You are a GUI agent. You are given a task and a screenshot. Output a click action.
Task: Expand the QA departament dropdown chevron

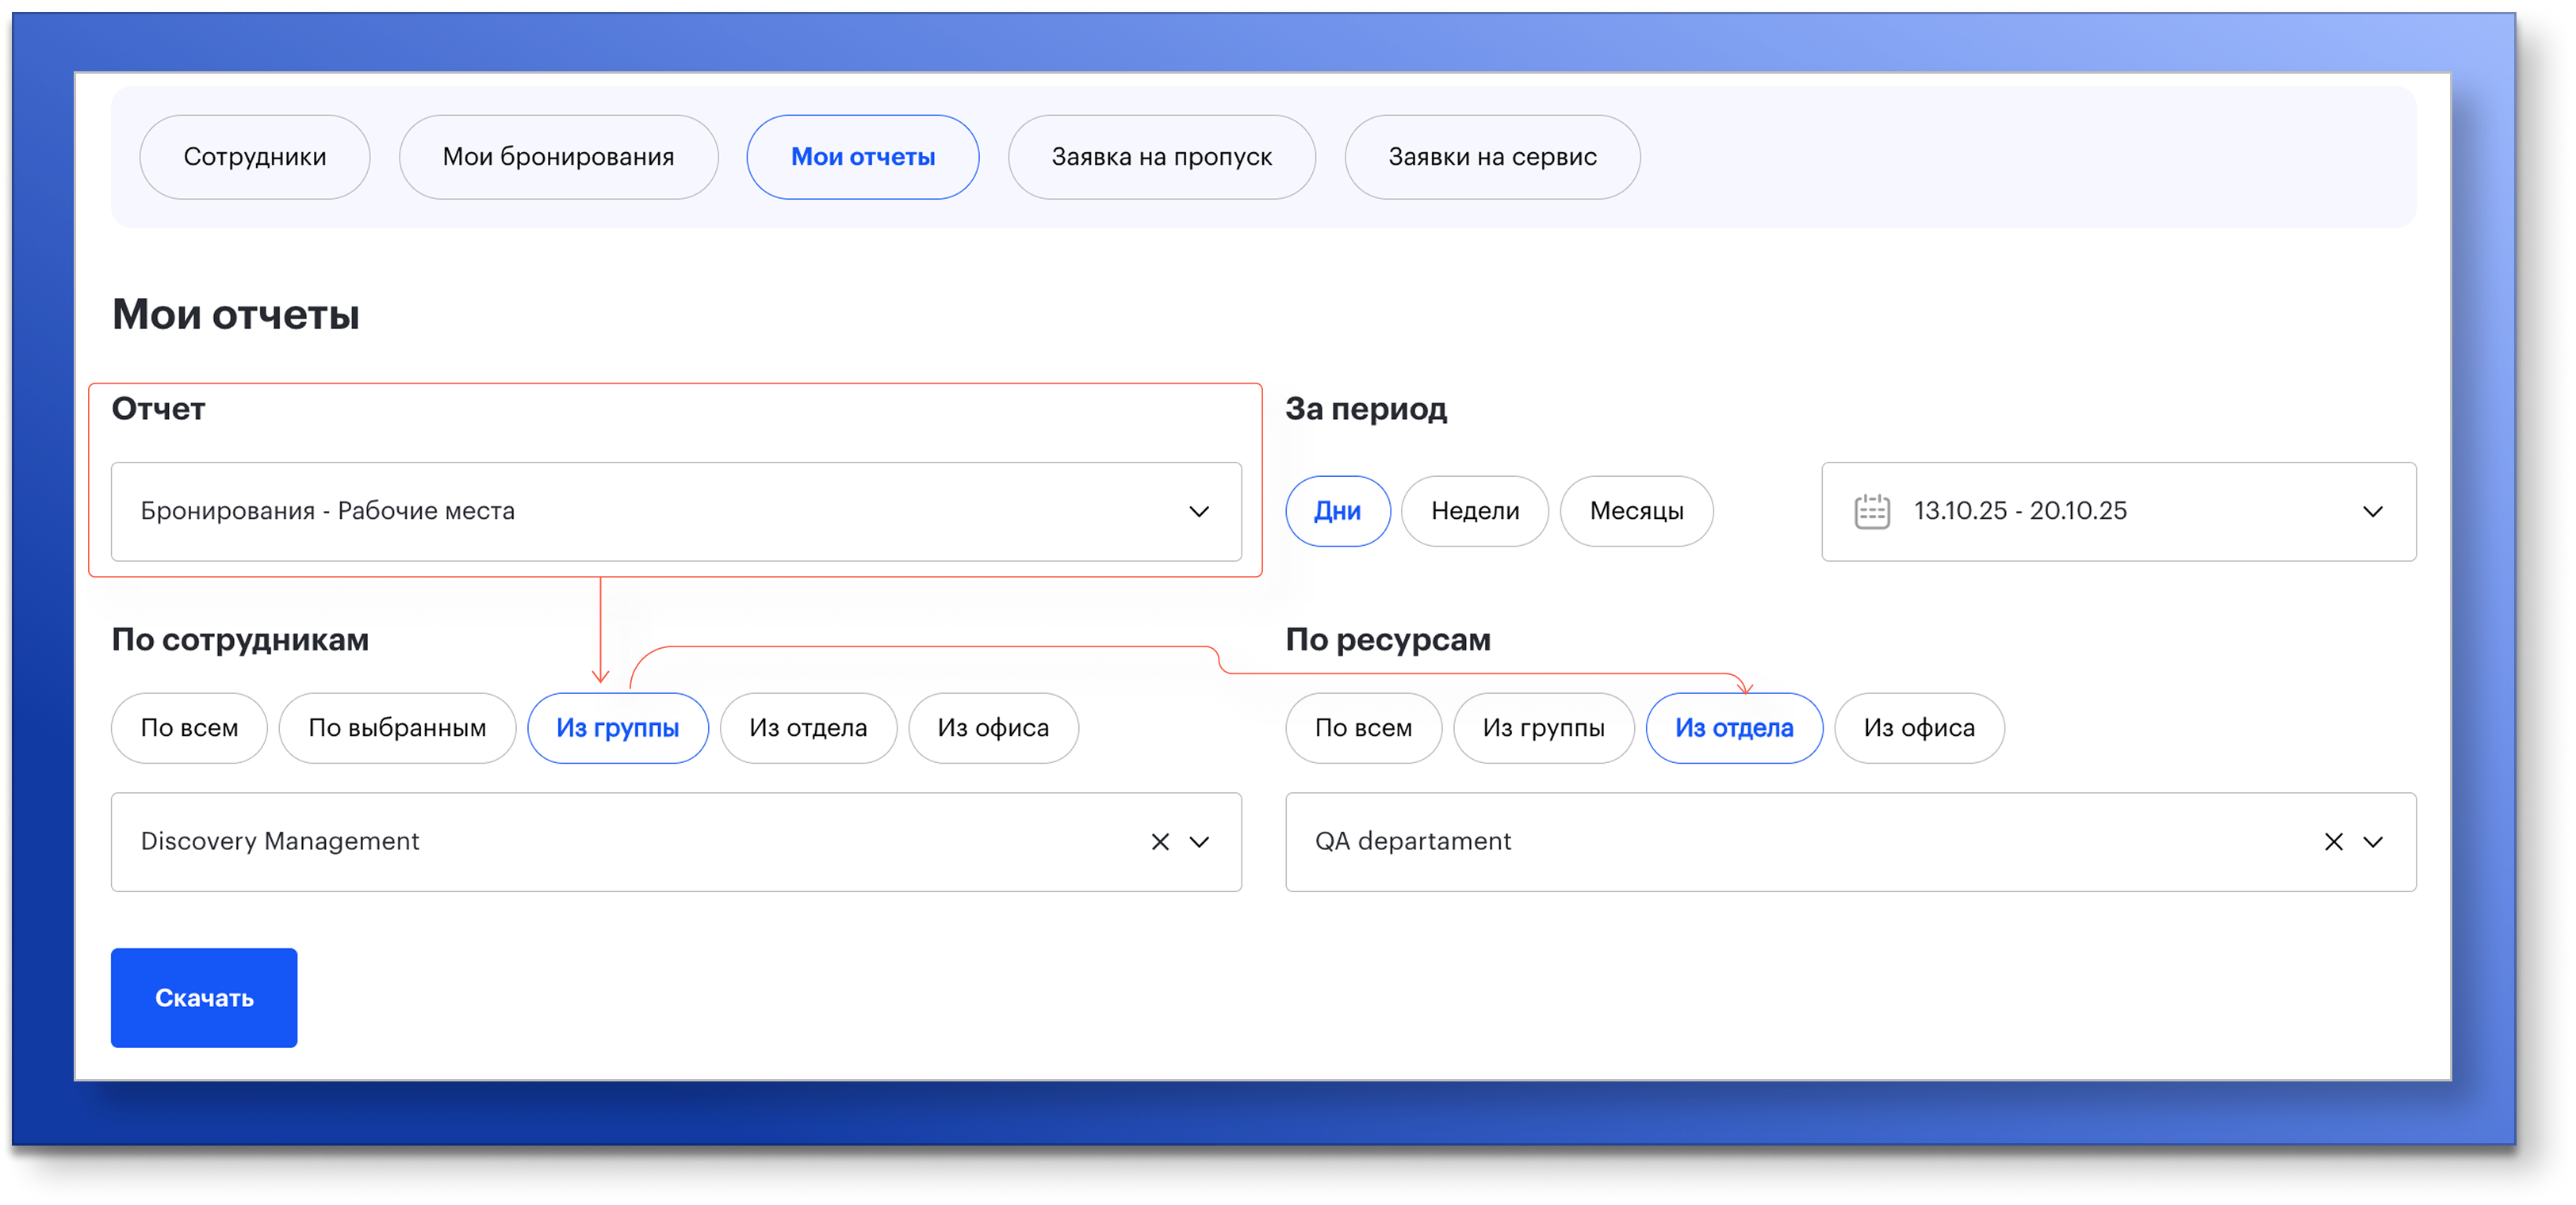pyautogui.click(x=2372, y=842)
